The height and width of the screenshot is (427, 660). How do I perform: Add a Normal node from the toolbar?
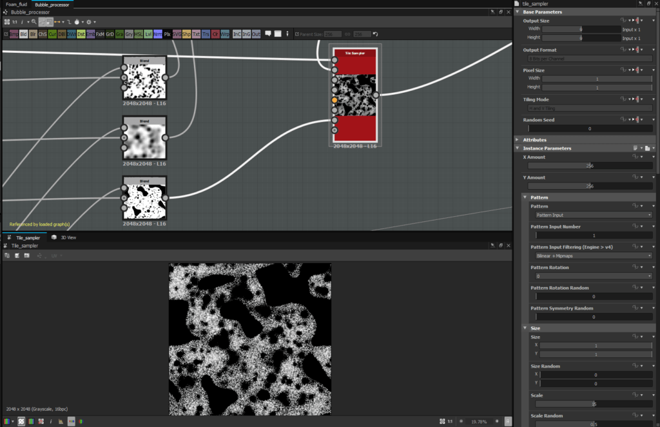pyautogui.click(x=159, y=34)
